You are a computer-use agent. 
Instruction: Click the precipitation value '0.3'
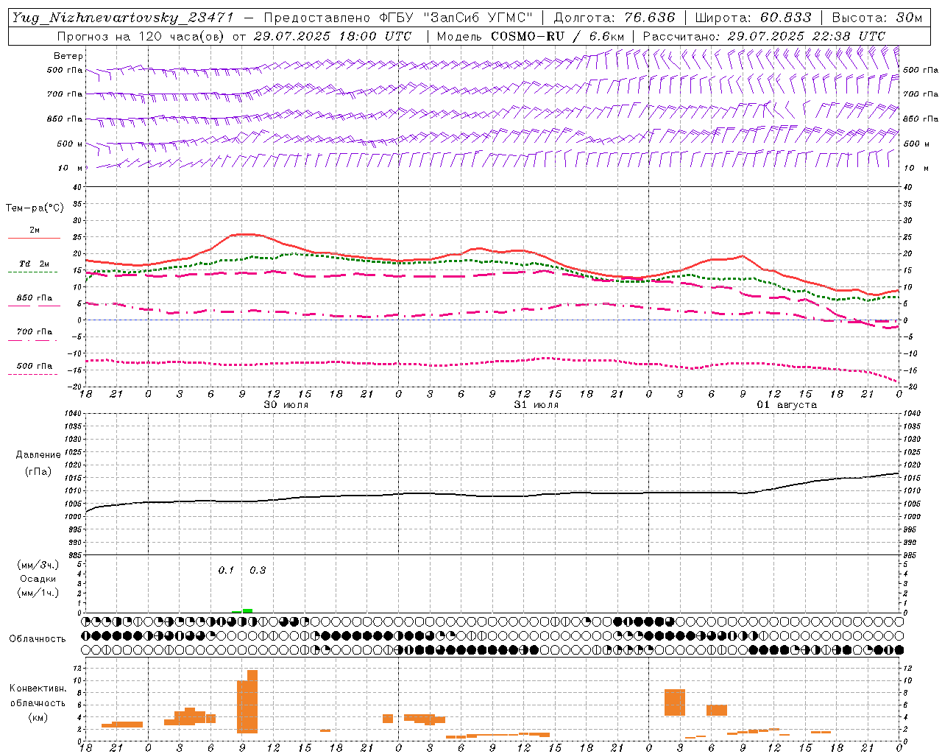pos(258,571)
